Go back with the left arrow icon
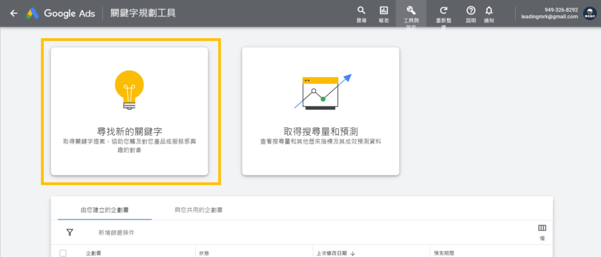 14,13
